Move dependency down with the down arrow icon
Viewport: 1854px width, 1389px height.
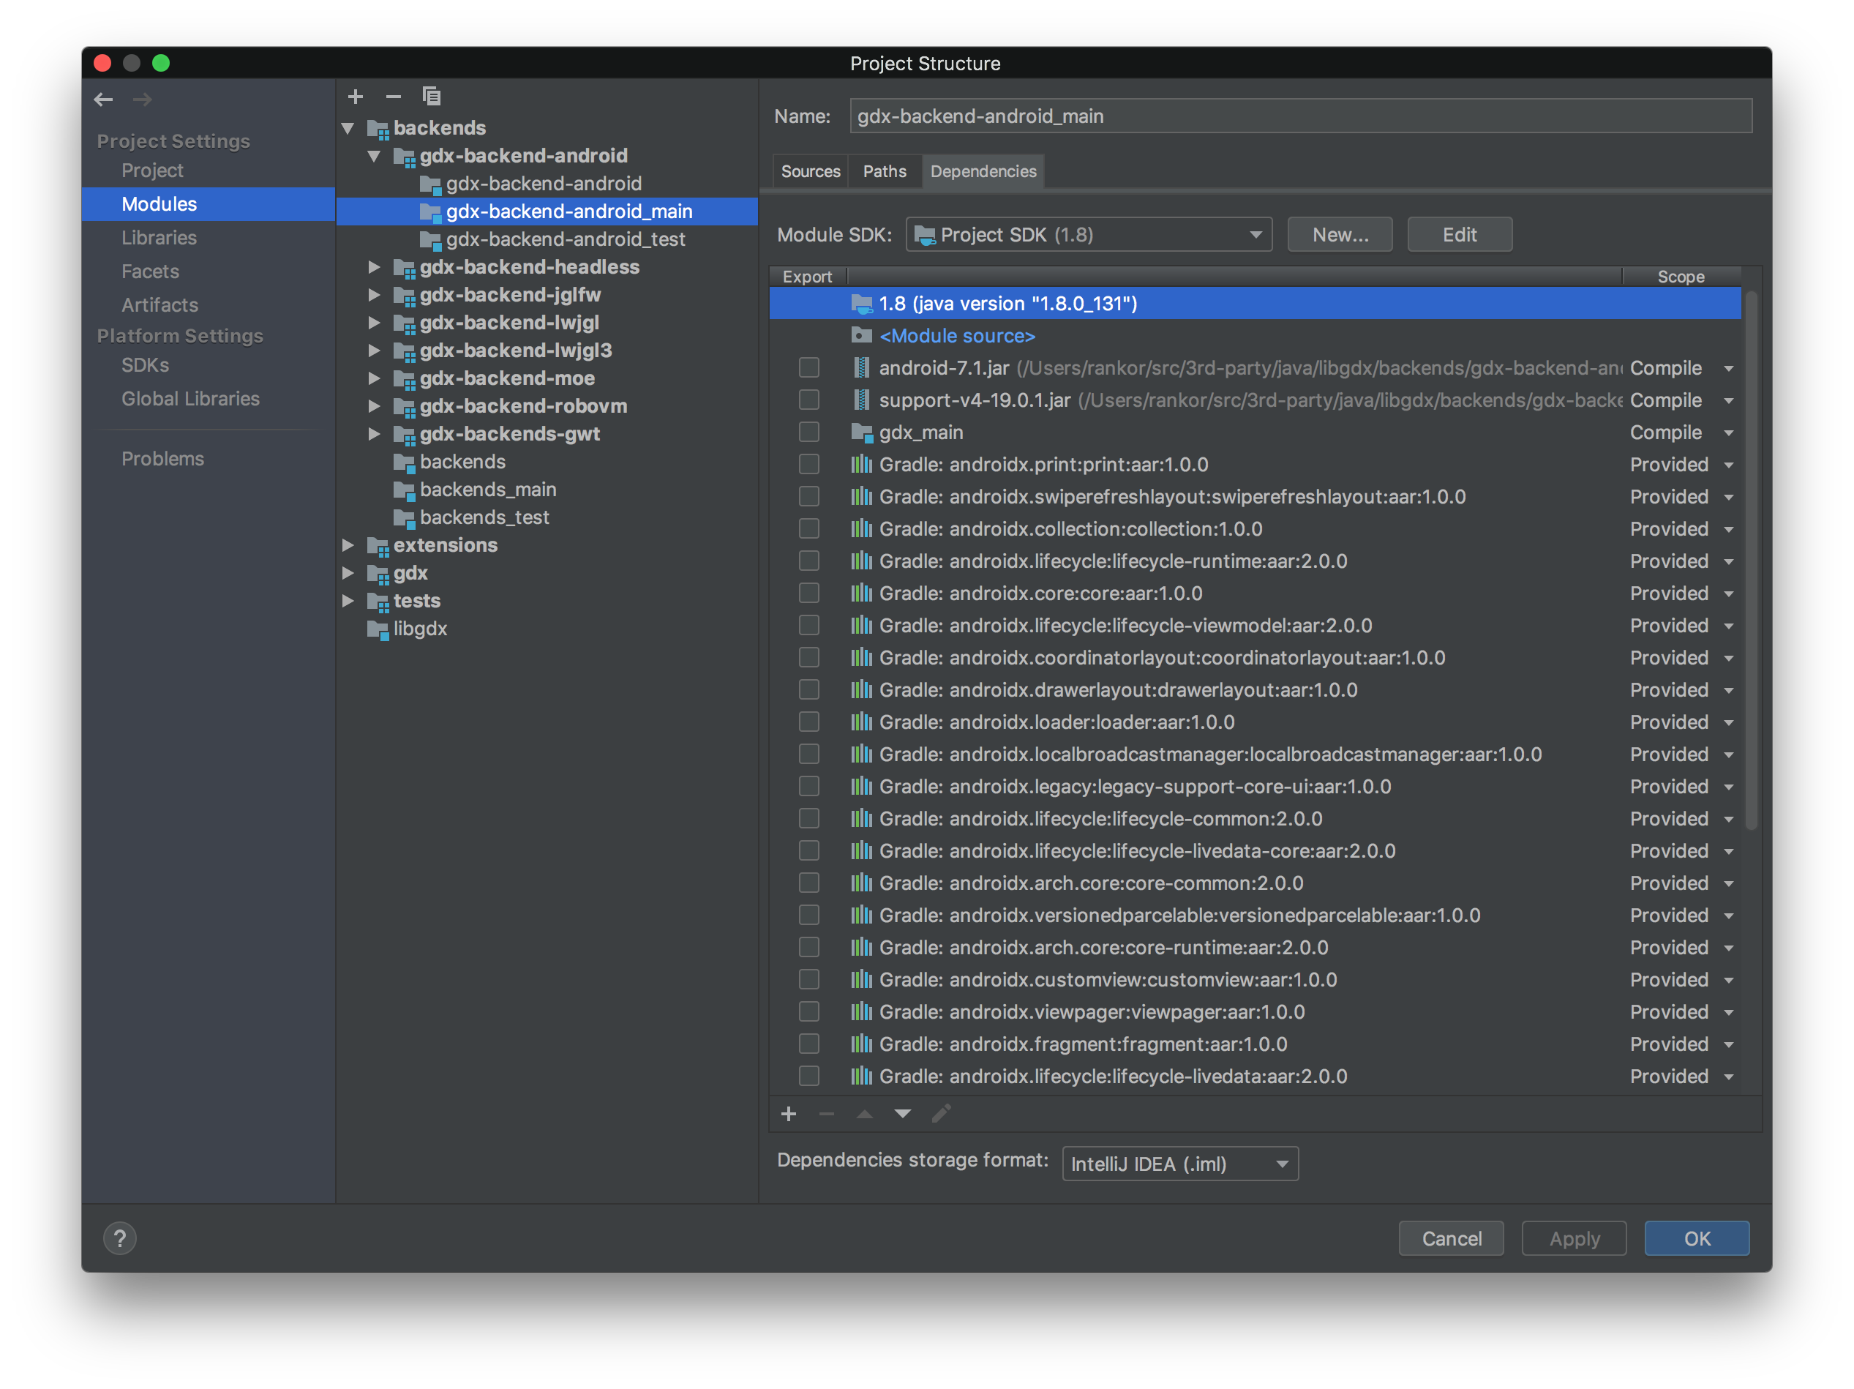pos(903,1114)
